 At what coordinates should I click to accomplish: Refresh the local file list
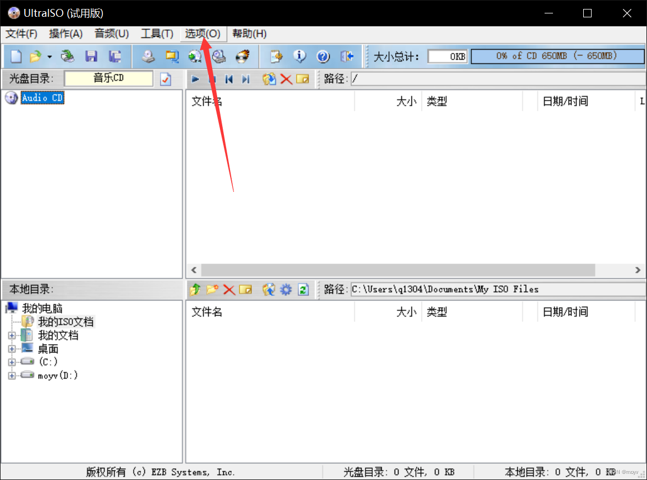[303, 289]
